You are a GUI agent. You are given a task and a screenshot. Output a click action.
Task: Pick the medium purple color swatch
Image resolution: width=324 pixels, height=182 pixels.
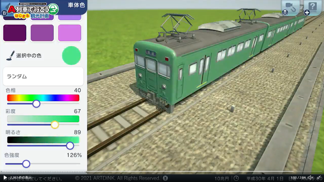click(x=42, y=33)
